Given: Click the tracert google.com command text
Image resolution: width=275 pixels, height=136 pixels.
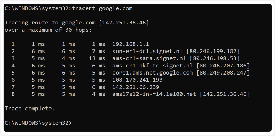Looking at the screenshot, I should coord(102,8).
